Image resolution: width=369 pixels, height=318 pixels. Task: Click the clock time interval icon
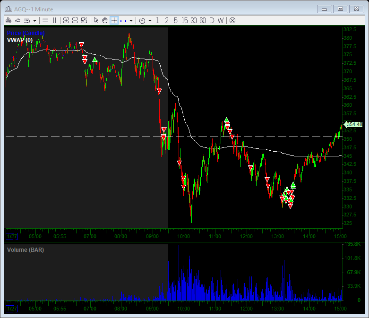tap(142, 21)
